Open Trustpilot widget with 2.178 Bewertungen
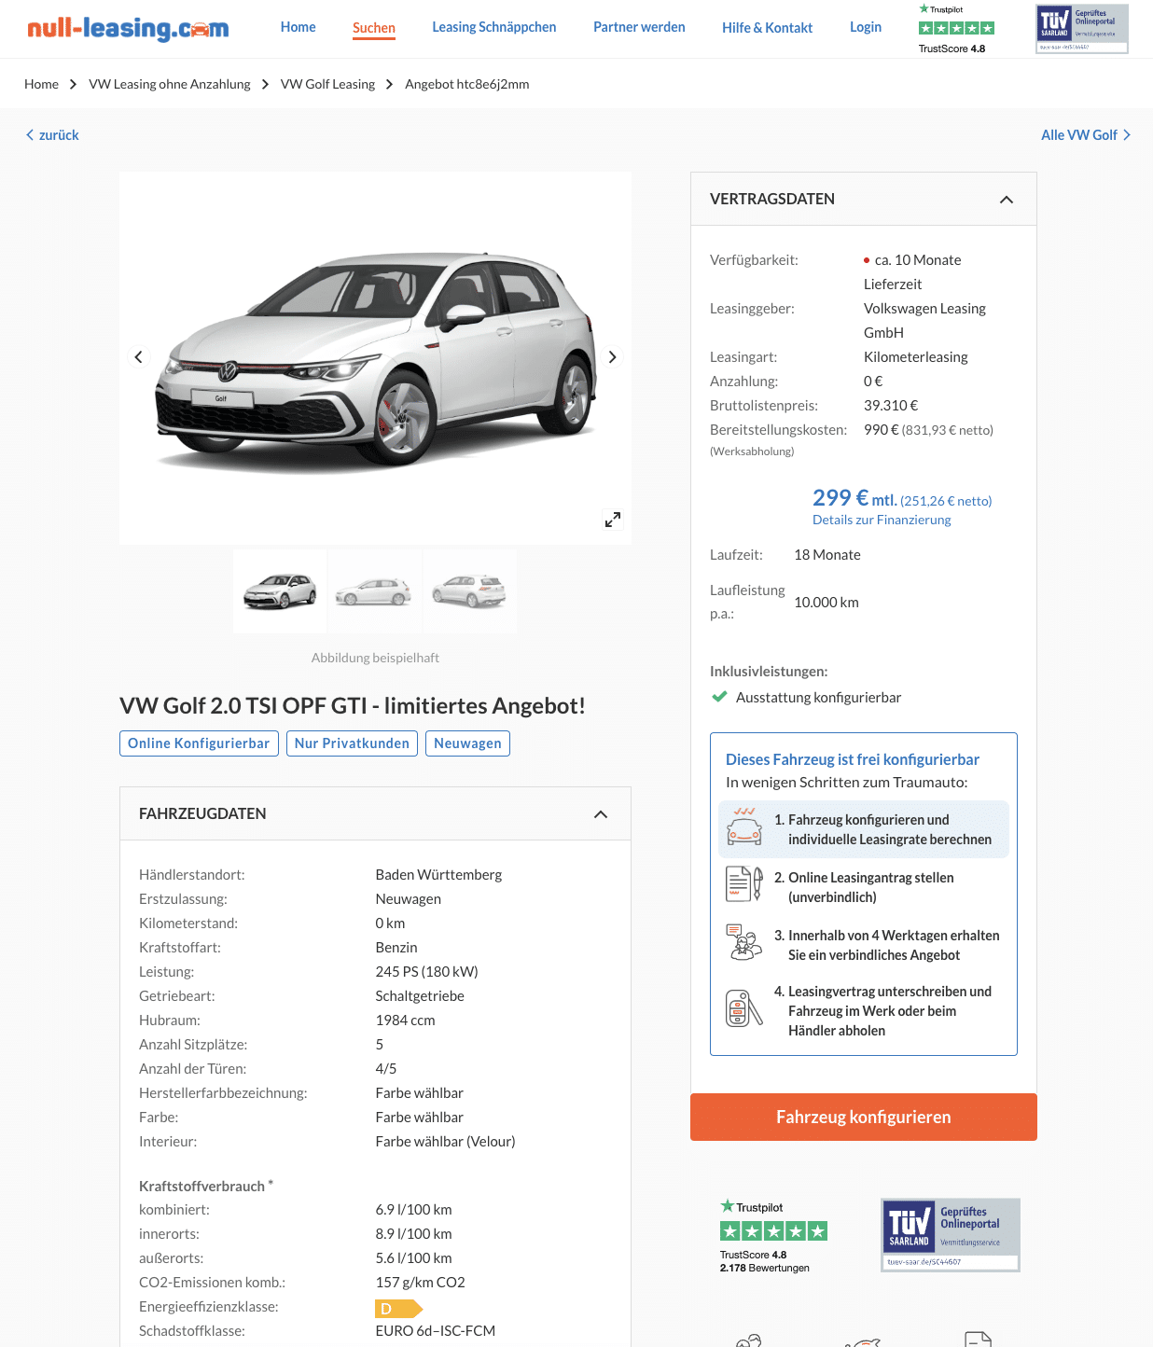Screen dimensions: 1153x1347 [773, 1236]
